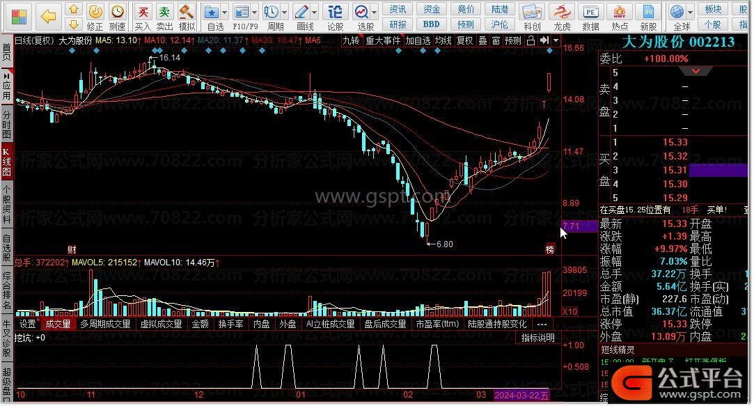754x406 pixels.
Task: Toggle the 窗 window option
Action: click(x=496, y=41)
